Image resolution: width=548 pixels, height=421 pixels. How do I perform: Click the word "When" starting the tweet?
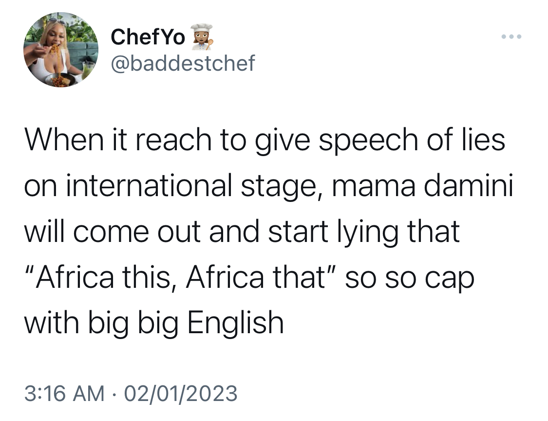click(x=64, y=140)
